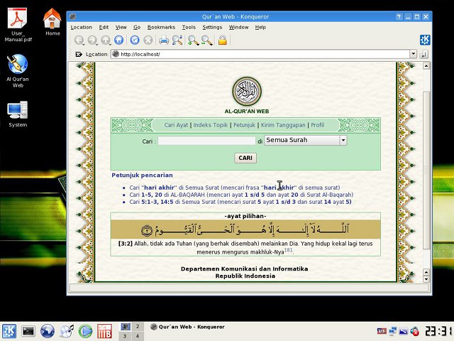This screenshot has width=454, height=341.
Task: Clear the location bar with the X icon
Action: pos(79,54)
